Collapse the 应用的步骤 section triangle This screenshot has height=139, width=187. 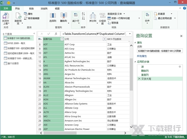135,62
